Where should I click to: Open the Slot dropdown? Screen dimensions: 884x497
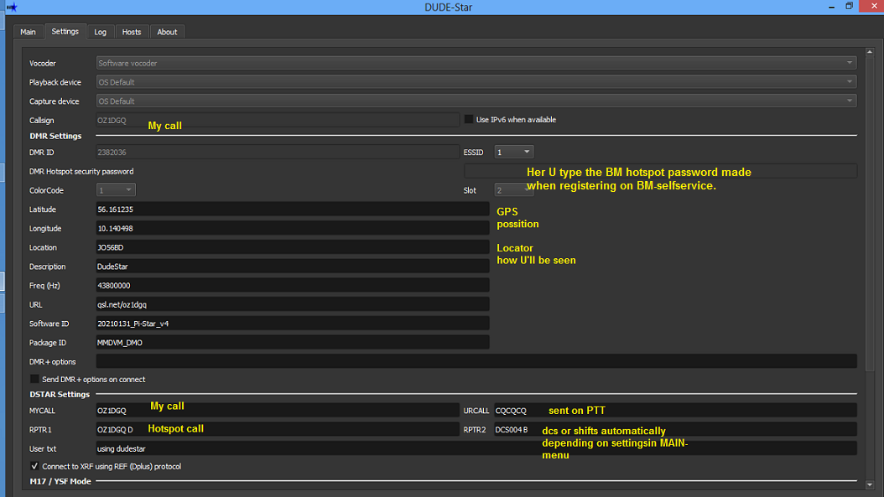(x=513, y=190)
